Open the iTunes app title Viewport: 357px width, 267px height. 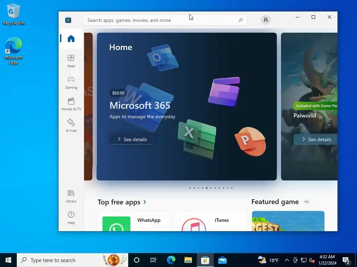point(222,220)
